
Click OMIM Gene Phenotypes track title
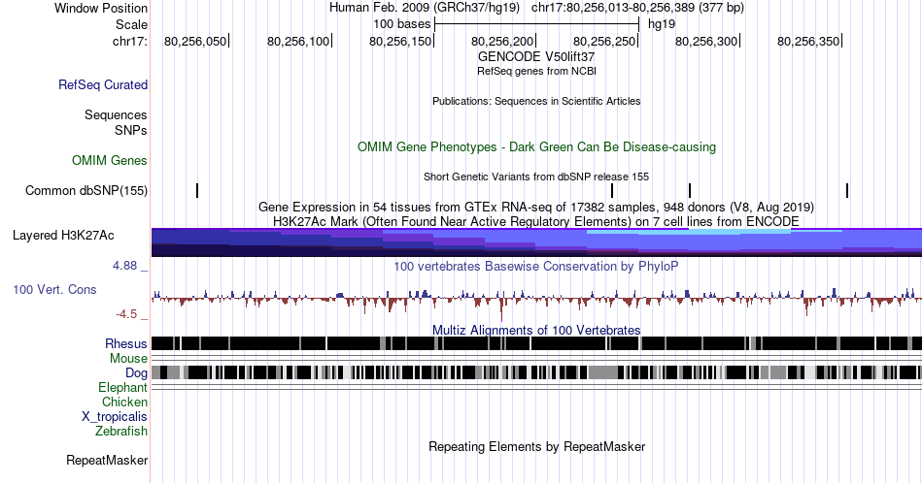click(x=536, y=146)
